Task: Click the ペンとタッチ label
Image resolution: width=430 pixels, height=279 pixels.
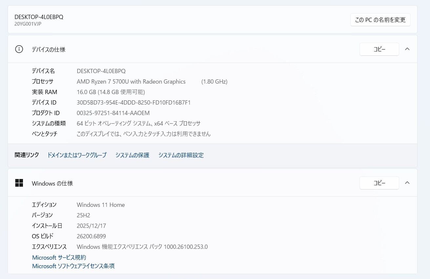Action: point(45,134)
